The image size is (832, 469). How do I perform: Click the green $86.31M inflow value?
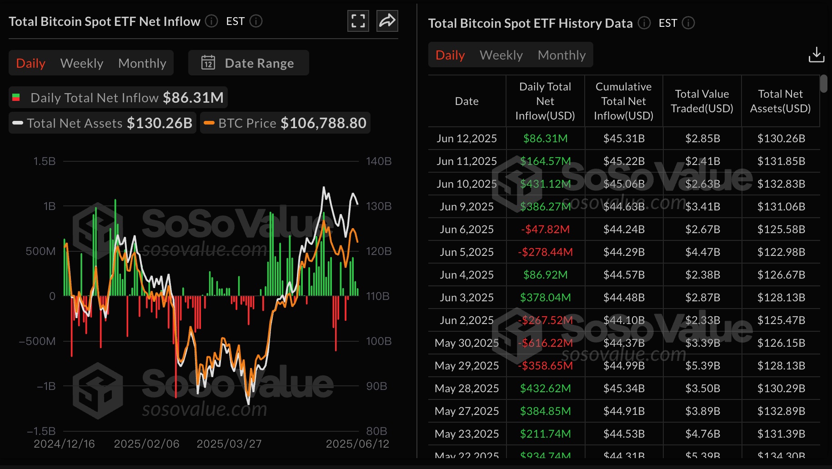(545, 138)
